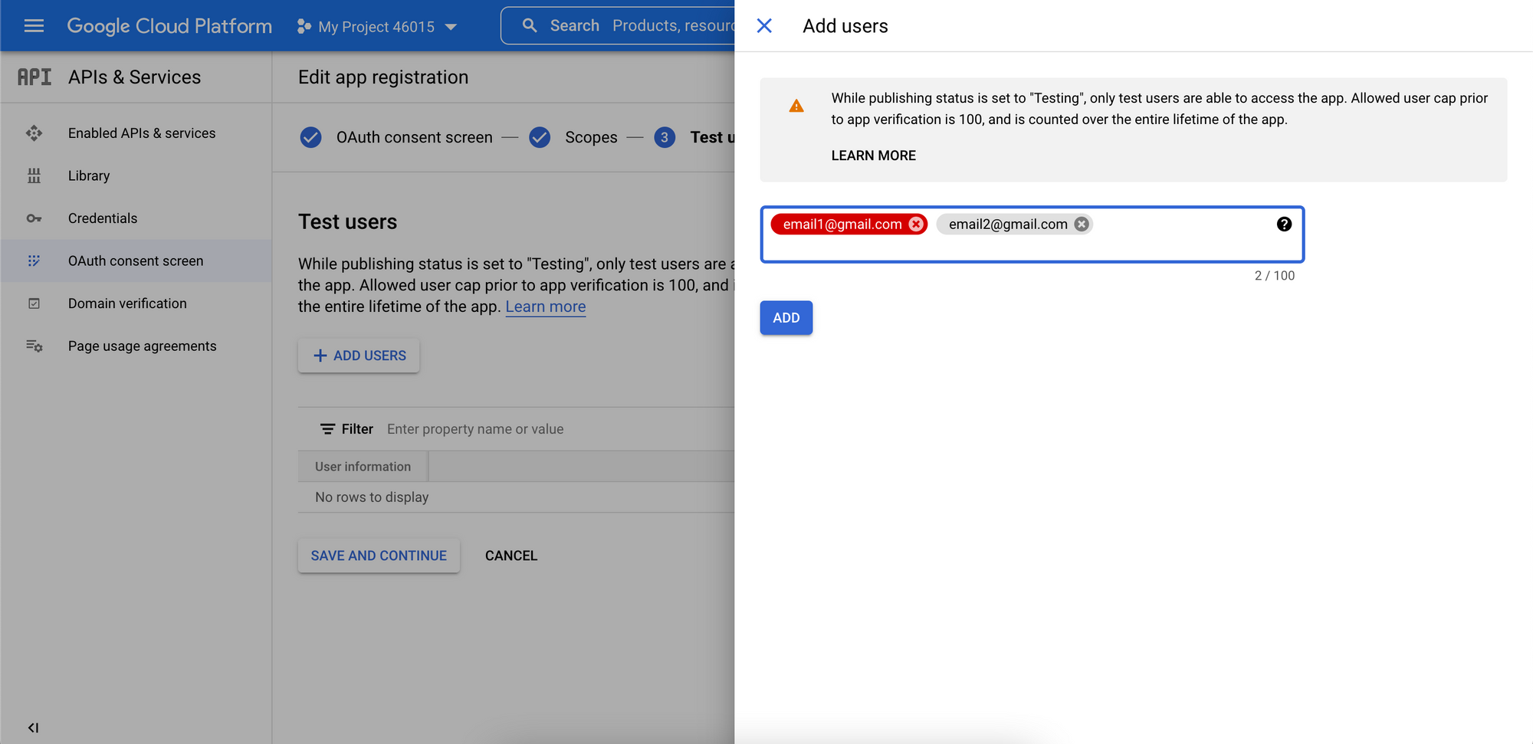Click the Page usage agreements icon

pos(34,346)
